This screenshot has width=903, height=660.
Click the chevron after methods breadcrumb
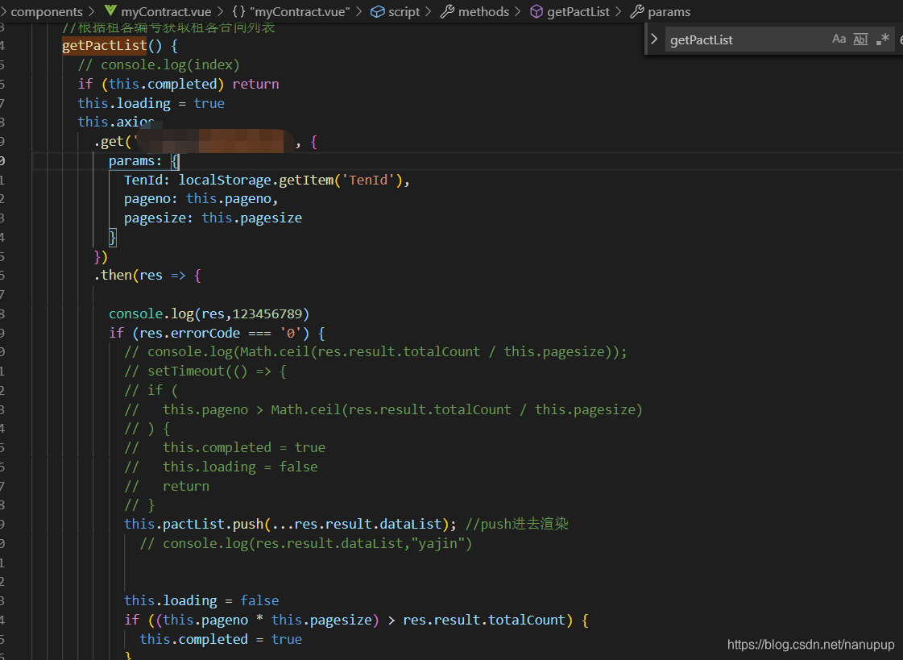pos(518,11)
